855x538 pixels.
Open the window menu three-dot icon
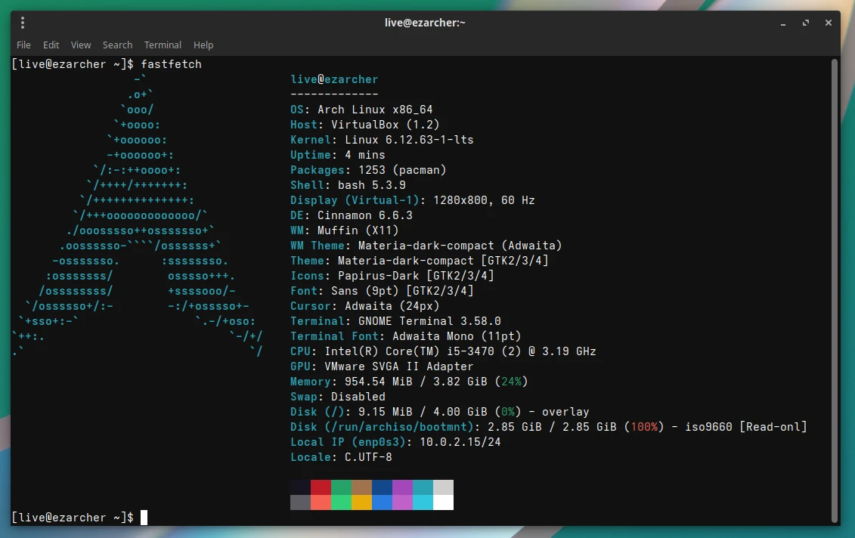pos(22,23)
